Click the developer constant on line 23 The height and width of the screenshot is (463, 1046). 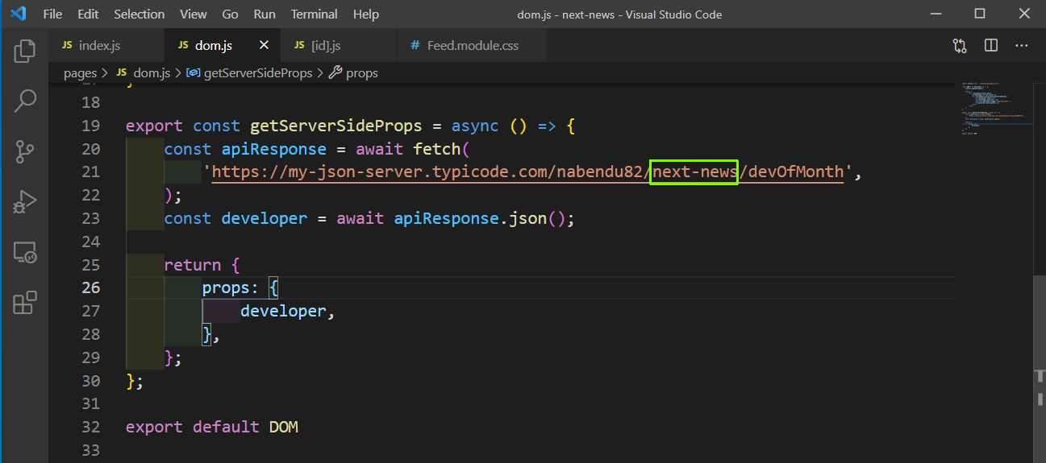point(265,219)
